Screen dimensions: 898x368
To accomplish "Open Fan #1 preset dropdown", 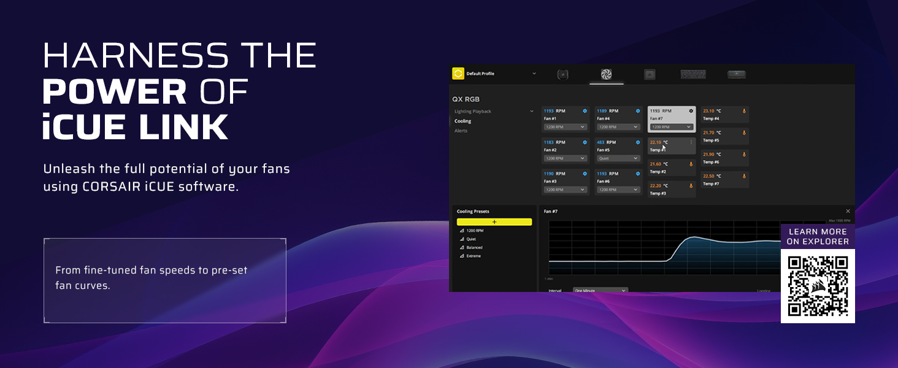I will coord(565,127).
